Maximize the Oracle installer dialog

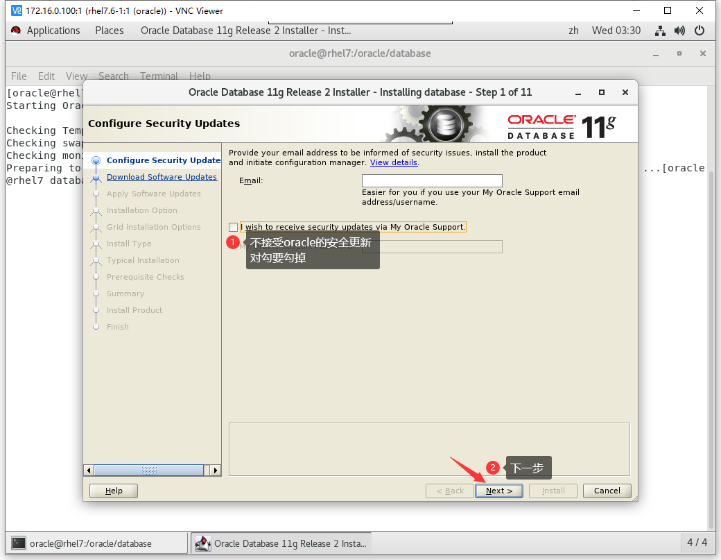602,92
